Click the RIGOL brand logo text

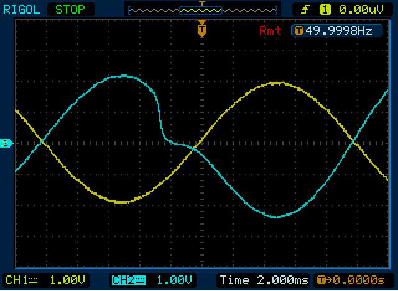(21, 10)
